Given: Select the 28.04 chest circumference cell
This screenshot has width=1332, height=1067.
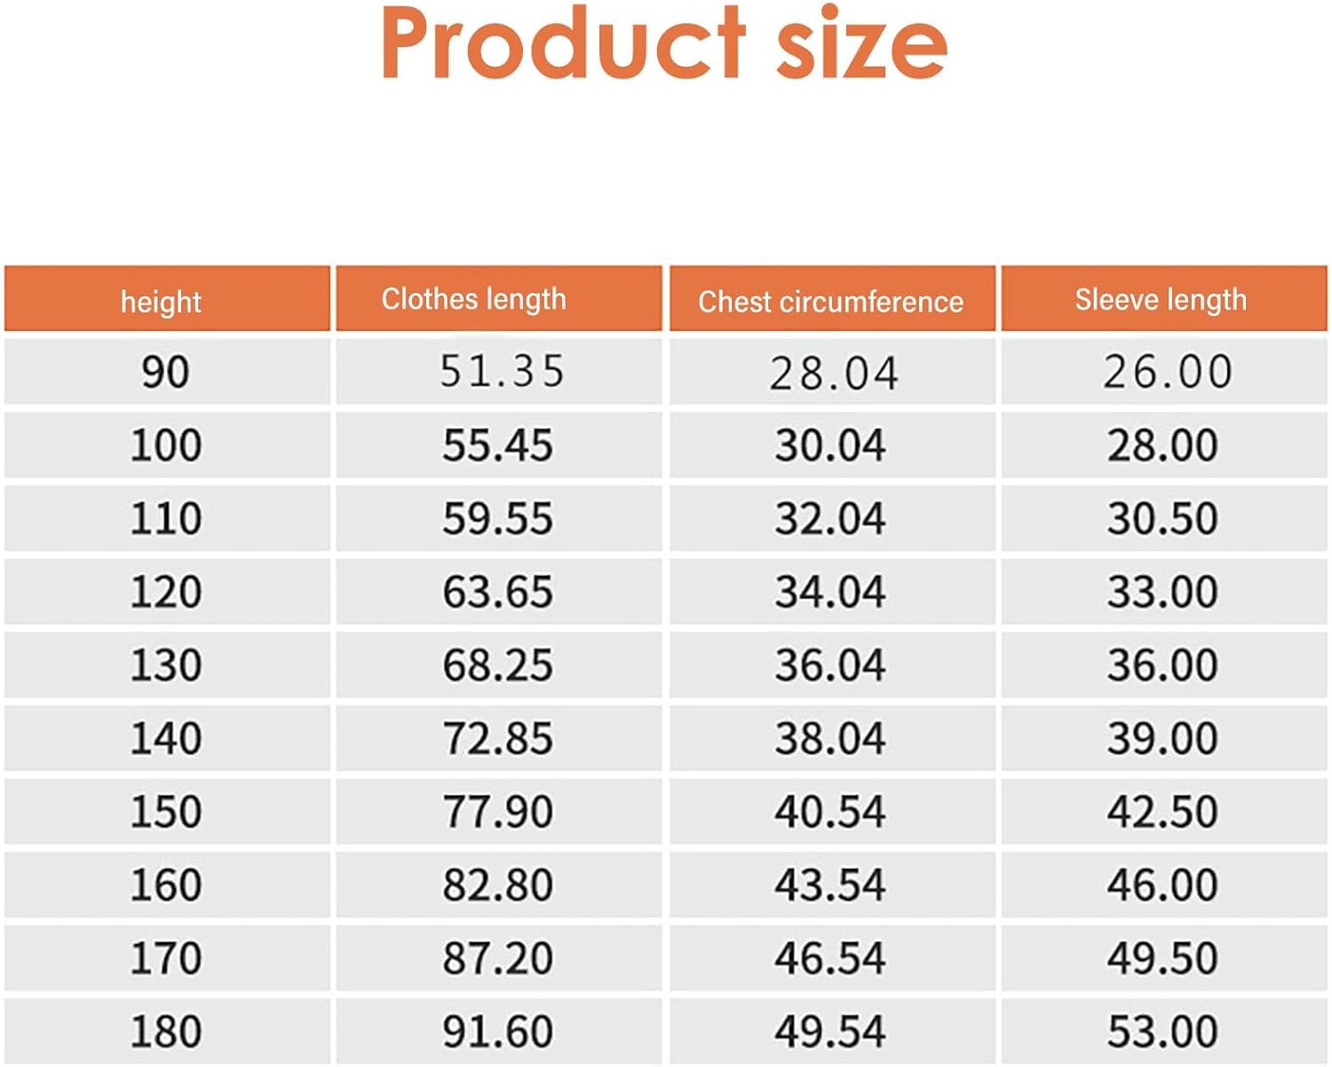Looking at the screenshot, I should tap(834, 373).
